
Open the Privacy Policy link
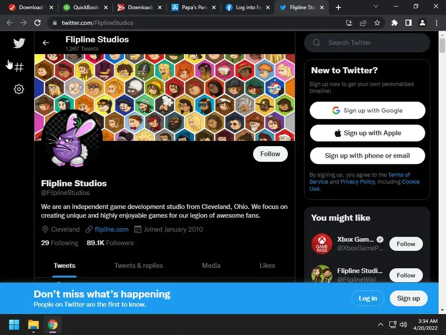click(358, 182)
